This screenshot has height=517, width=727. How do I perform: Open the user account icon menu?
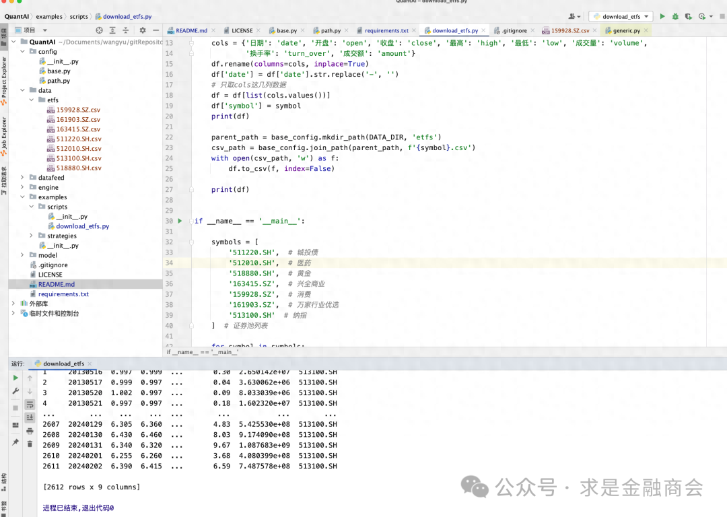coord(574,16)
